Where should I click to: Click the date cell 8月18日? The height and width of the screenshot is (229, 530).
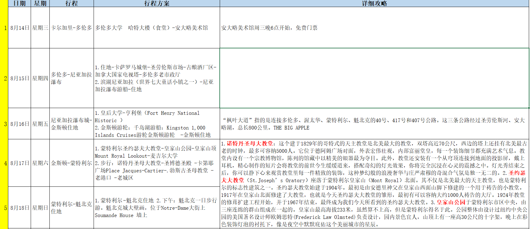(20, 208)
